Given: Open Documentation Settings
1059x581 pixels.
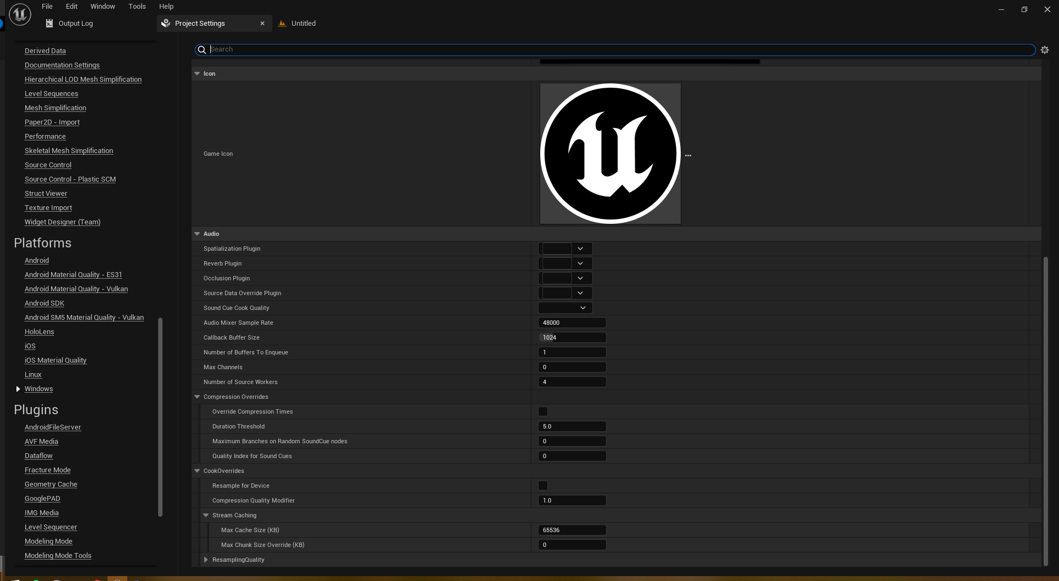Looking at the screenshot, I should click(x=62, y=65).
